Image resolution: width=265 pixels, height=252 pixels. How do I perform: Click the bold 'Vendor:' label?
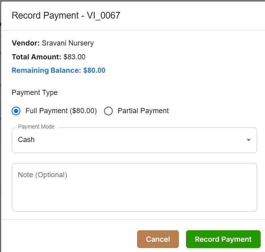(x=26, y=43)
